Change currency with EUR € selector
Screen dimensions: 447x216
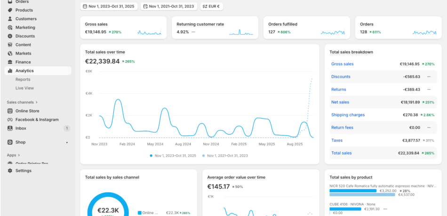tap(211, 7)
